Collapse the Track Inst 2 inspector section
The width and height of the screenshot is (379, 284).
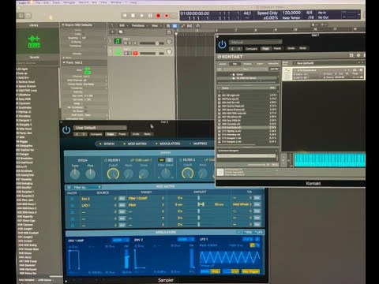(64, 62)
